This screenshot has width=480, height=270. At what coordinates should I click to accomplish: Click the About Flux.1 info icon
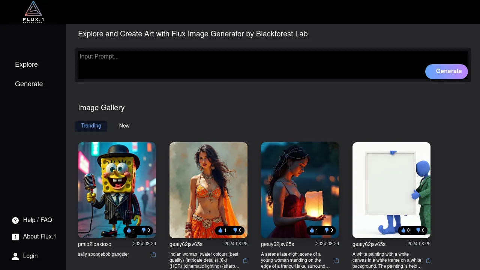[x=15, y=237]
